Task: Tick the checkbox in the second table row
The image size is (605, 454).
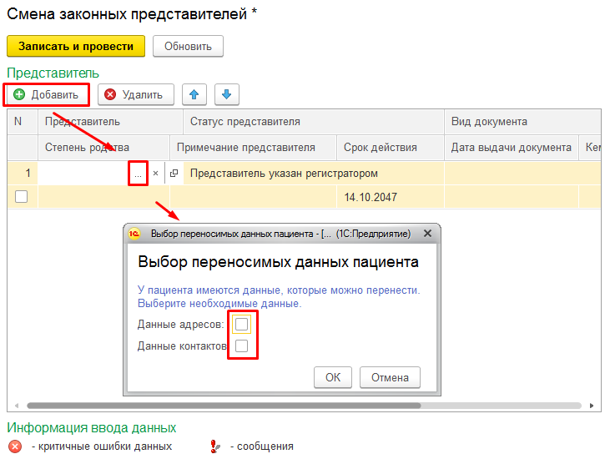Action: coord(22,196)
